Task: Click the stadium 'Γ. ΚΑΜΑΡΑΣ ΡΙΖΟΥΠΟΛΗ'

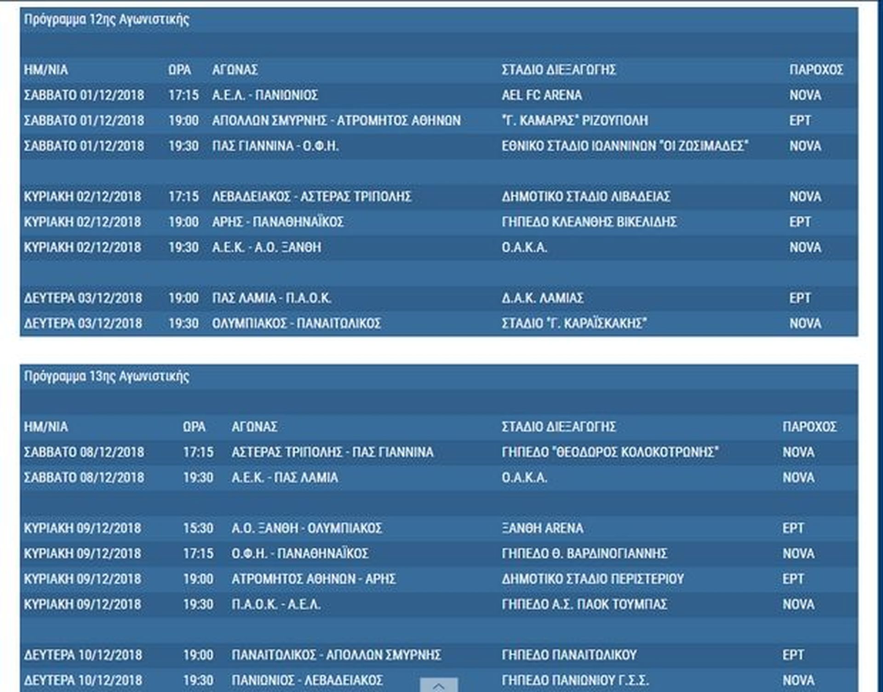Action: pyautogui.click(x=575, y=120)
